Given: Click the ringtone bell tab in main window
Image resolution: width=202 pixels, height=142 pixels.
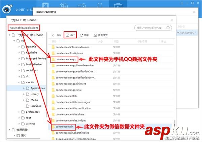Looking at the screenshot, I should tap(100, 5).
